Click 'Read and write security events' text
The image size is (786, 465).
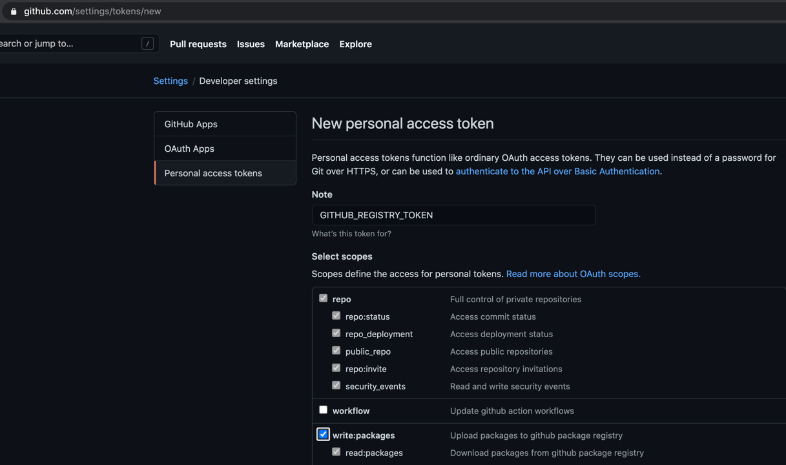(x=510, y=386)
